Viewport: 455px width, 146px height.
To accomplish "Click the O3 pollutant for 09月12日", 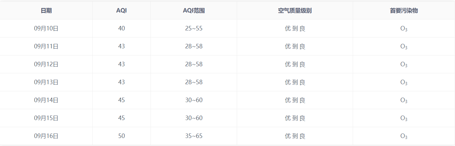I will click(x=404, y=64).
